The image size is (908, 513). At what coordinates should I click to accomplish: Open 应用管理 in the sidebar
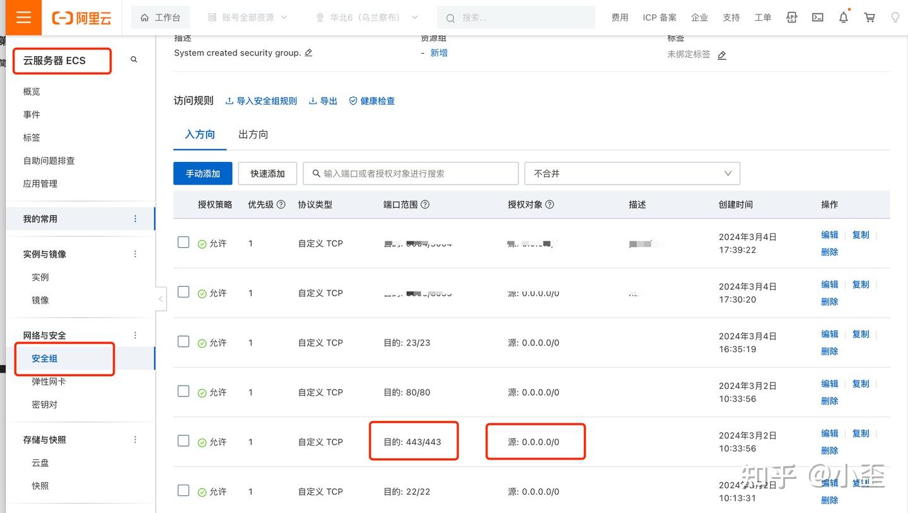pos(40,184)
